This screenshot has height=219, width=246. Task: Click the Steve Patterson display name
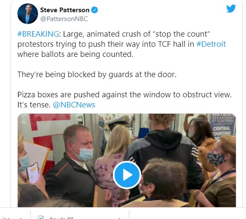(x=65, y=10)
